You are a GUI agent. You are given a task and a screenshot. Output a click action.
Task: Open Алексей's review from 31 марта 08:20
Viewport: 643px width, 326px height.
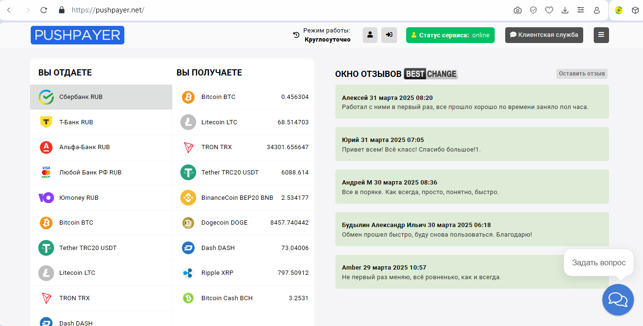pos(472,102)
